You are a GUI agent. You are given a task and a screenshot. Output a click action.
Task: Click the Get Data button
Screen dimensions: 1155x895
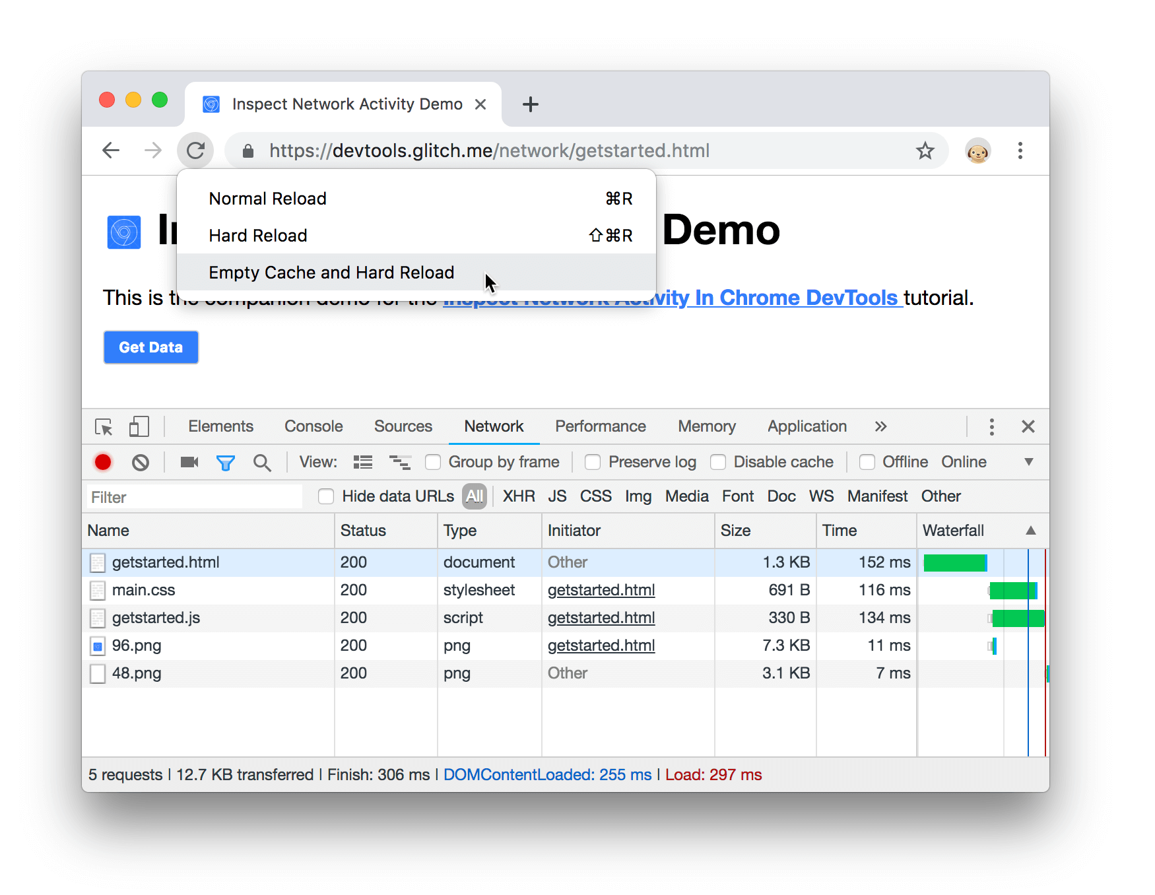point(151,347)
